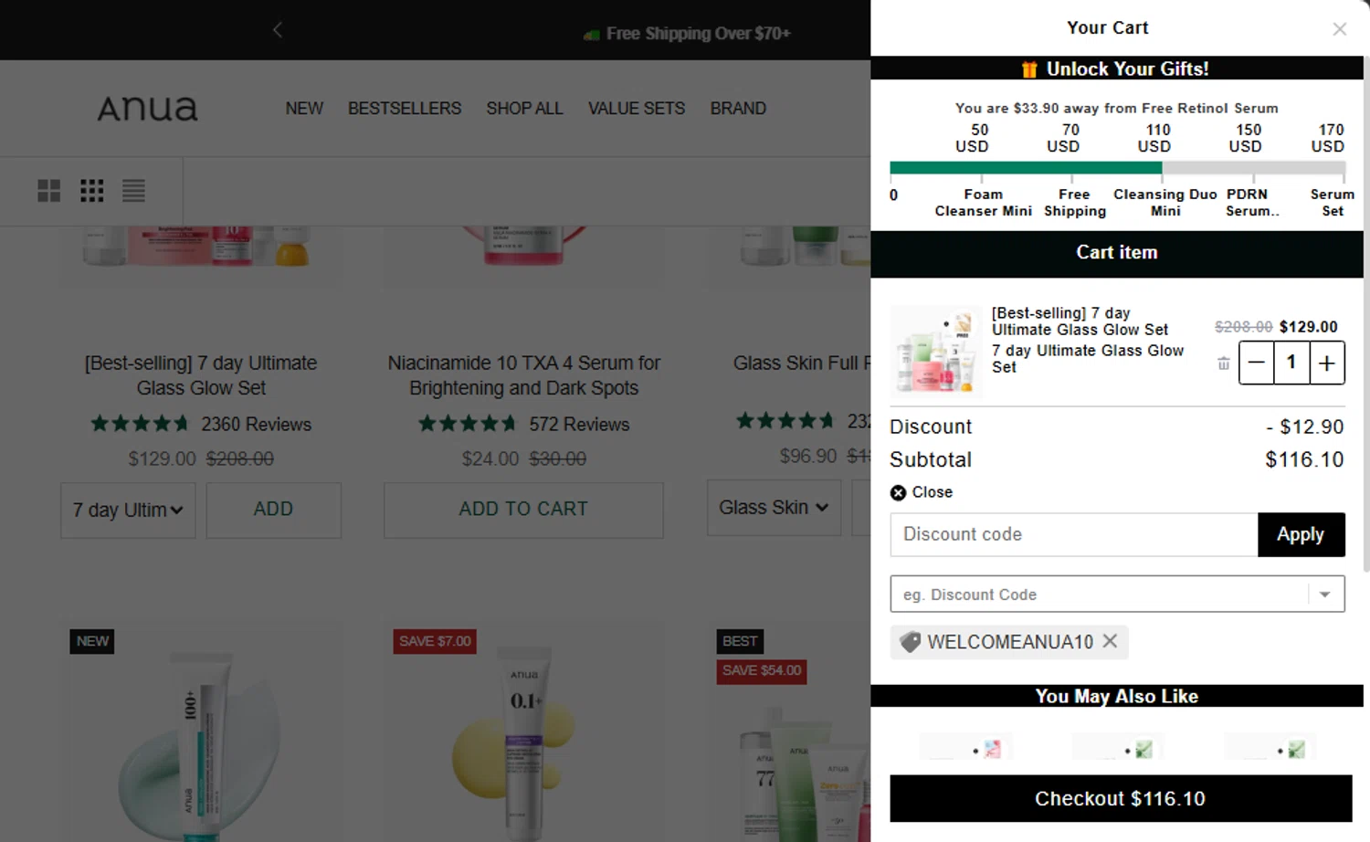The height and width of the screenshot is (842, 1370).
Task: Open the 7 day Ultimate Glass Glow Set cart title
Action: point(1080,321)
